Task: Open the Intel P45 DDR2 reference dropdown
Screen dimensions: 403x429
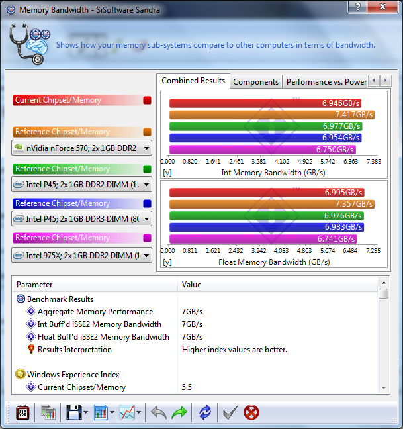Action: click(81, 185)
